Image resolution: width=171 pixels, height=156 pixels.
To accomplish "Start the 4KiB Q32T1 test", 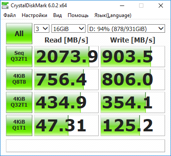I will (x=19, y=102).
